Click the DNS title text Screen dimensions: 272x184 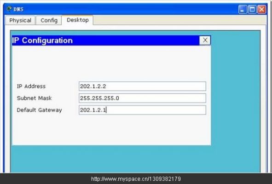[18, 9]
